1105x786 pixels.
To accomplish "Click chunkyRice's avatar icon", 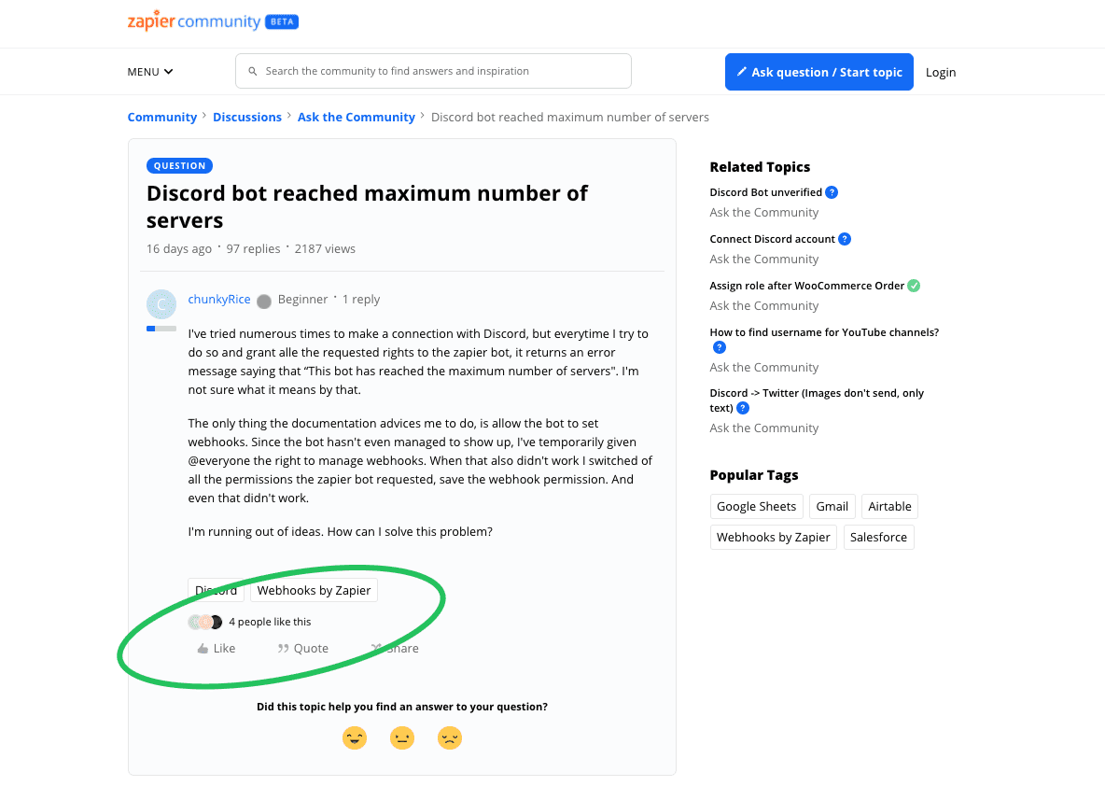I will click(161, 304).
